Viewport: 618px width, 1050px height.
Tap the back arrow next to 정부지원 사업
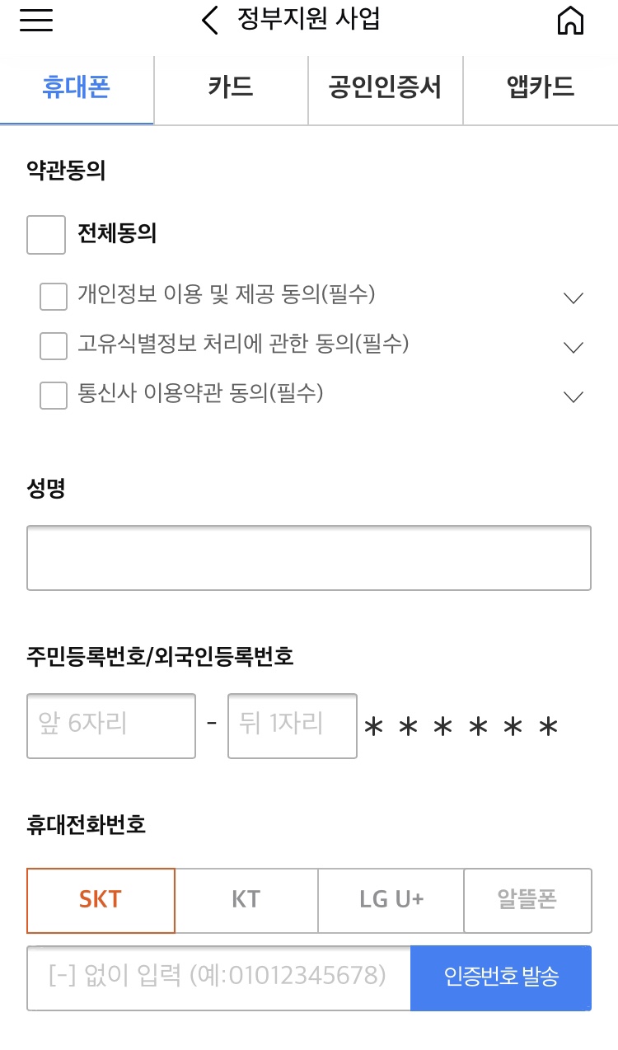pyautogui.click(x=210, y=21)
